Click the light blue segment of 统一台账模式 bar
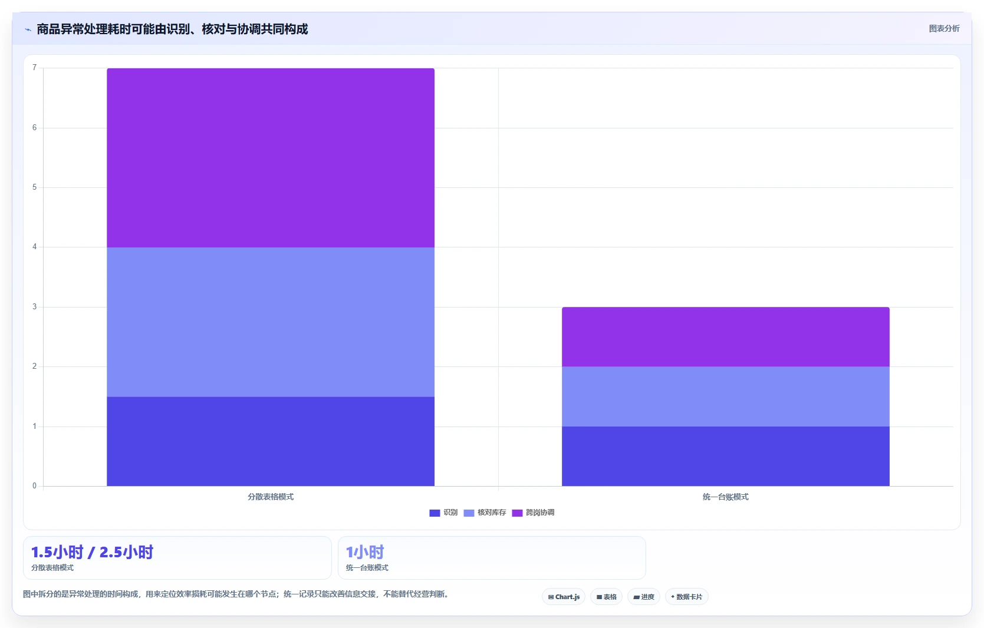This screenshot has width=984, height=628. [725, 396]
